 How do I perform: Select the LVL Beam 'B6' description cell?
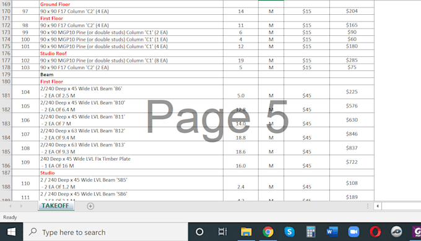[x=131, y=92]
